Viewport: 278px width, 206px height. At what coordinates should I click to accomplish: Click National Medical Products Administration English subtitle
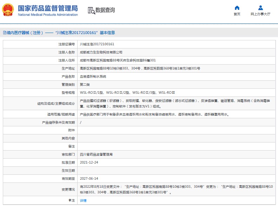(x=47, y=15)
